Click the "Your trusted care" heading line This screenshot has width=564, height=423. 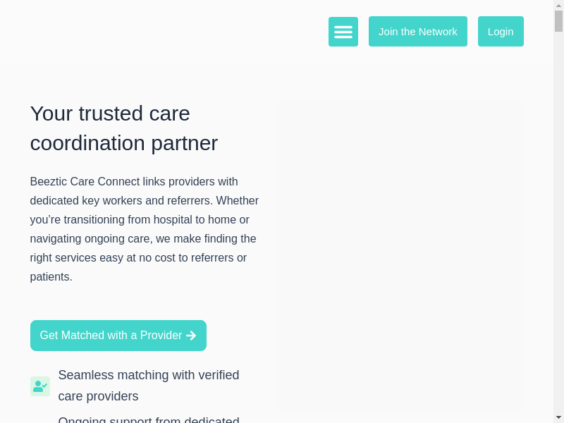click(x=110, y=114)
